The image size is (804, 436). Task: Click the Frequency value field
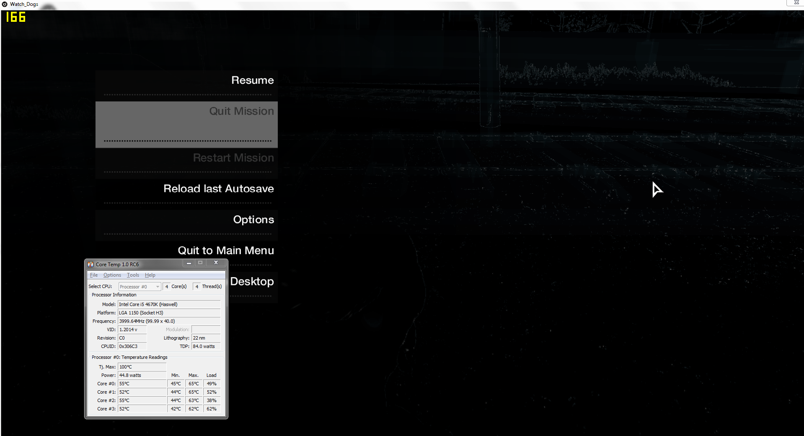(x=169, y=321)
